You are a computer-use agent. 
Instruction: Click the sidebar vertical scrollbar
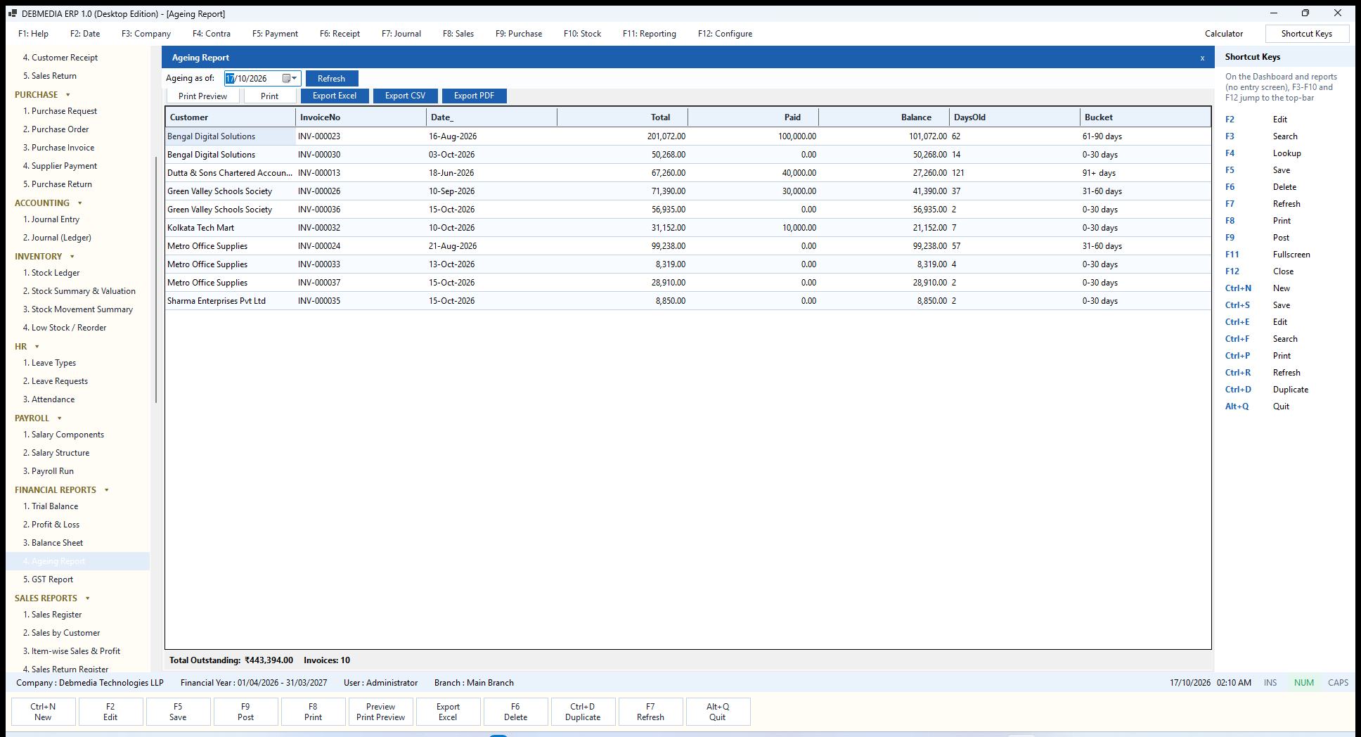tap(155, 281)
